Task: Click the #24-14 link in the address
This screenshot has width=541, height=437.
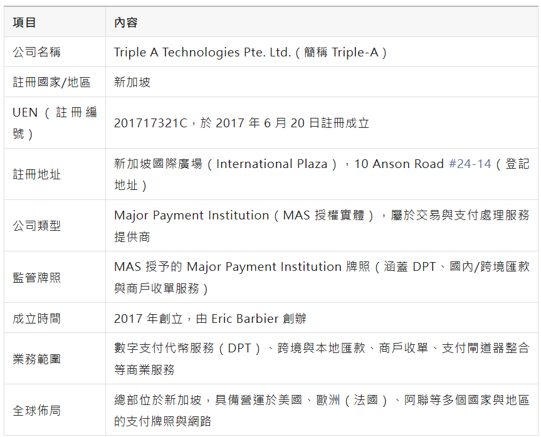Action: point(470,164)
